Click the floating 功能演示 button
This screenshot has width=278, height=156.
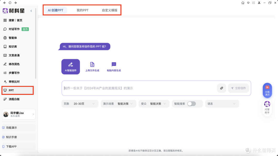(x=267, y=91)
